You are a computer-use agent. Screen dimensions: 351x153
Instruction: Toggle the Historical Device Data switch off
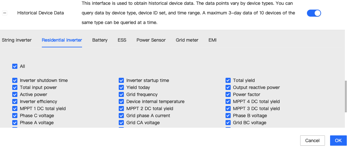pyautogui.click(x=314, y=13)
